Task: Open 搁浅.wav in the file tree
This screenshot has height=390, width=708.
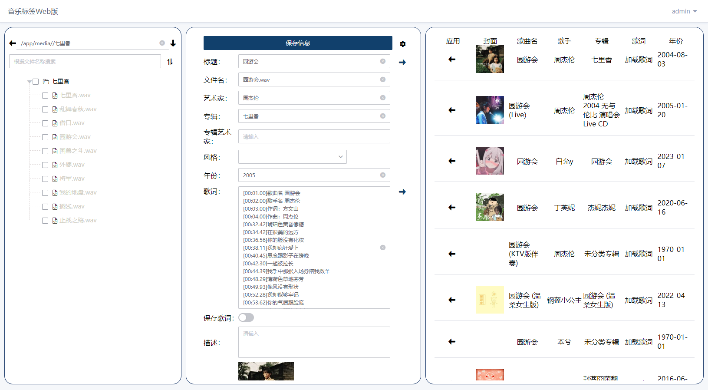Action: tap(72, 206)
